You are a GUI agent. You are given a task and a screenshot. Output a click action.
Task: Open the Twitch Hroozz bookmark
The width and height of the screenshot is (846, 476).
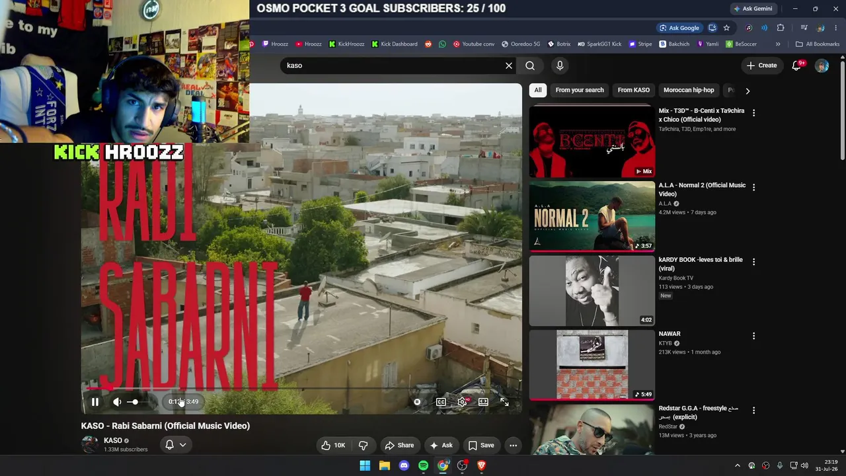click(x=275, y=44)
